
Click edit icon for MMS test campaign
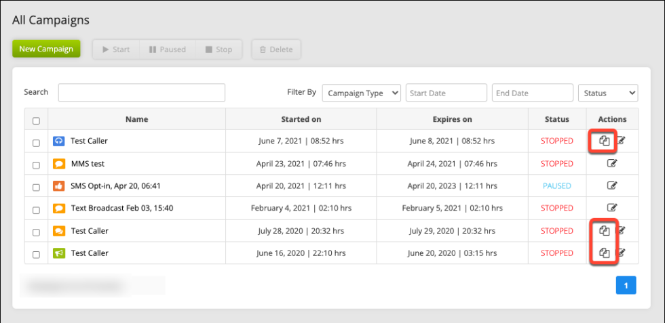612,163
